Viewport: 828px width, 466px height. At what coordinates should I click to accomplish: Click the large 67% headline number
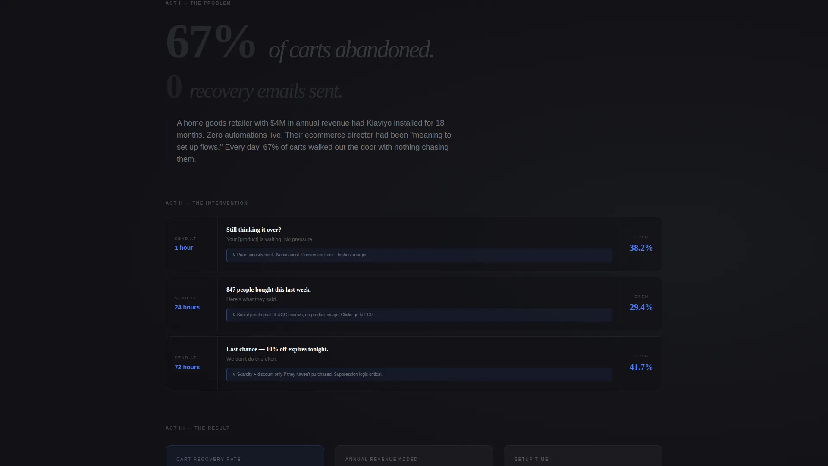211,42
